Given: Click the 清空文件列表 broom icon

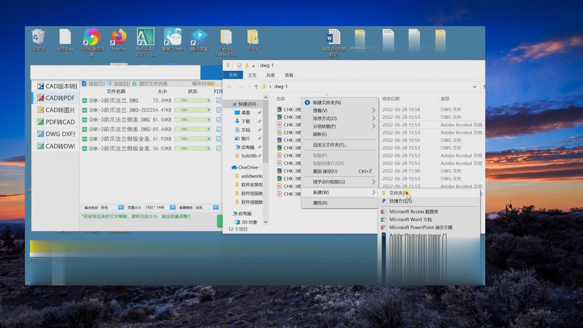Looking at the screenshot, I should 135,84.
